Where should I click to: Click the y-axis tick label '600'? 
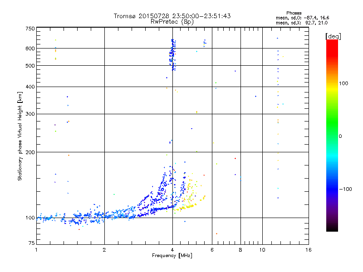[30, 49]
